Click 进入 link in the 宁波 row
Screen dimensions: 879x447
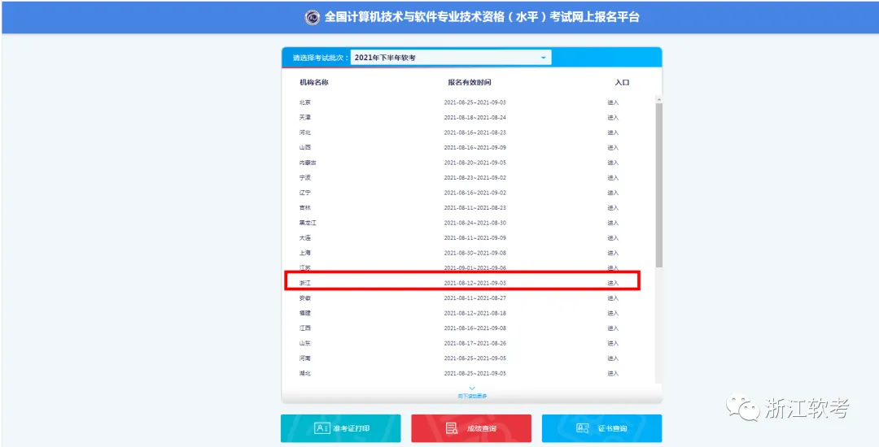click(x=613, y=178)
